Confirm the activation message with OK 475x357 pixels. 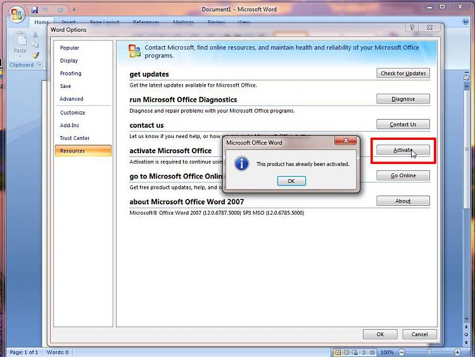[291, 181]
